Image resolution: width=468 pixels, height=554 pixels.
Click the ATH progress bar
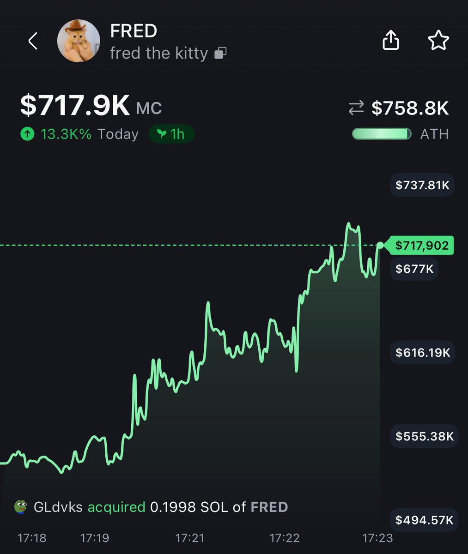point(382,134)
